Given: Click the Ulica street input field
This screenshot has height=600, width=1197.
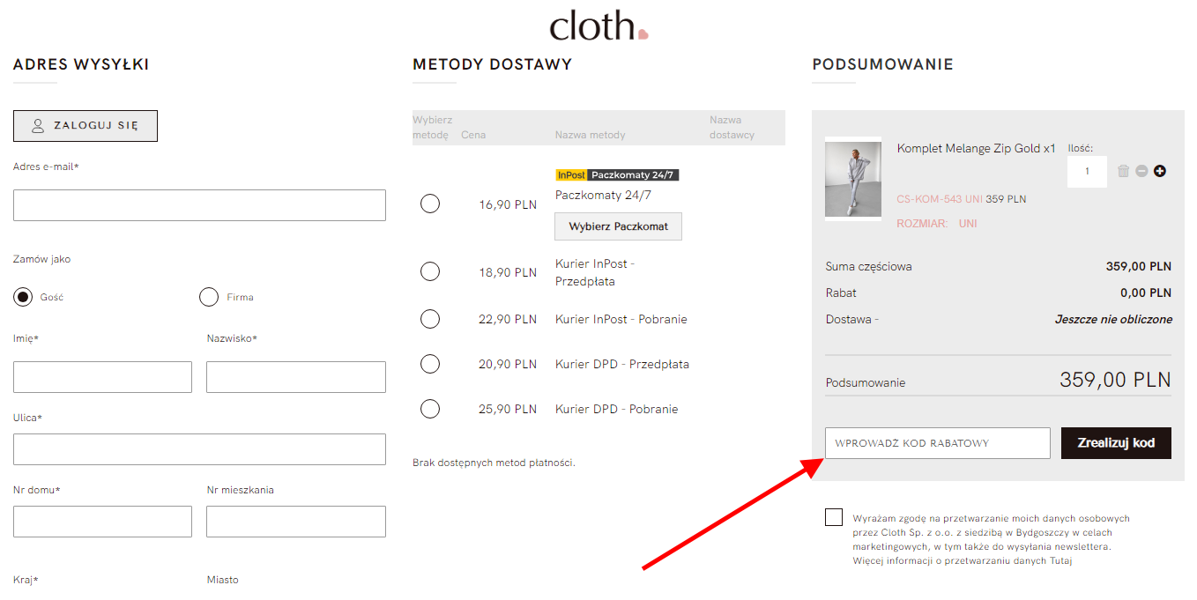Looking at the screenshot, I should pos(199,449).
